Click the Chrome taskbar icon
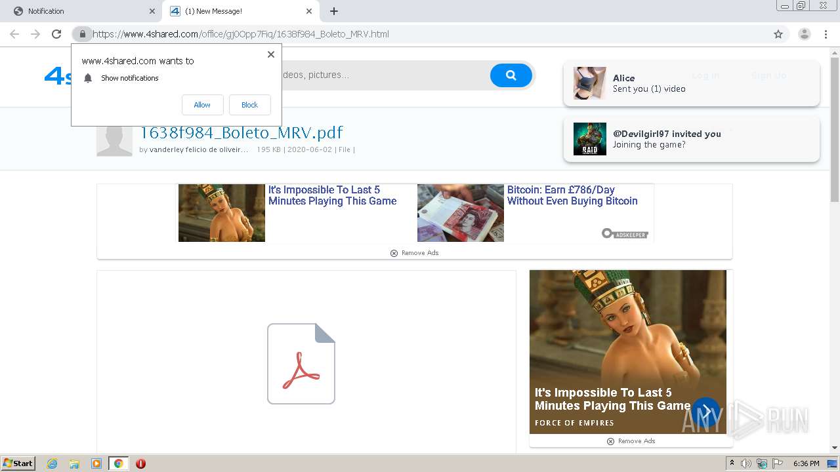 [x=118, y=463]
